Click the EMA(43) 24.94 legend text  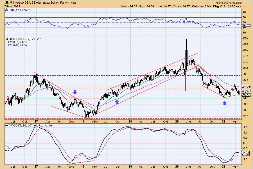tap(17, 45)
